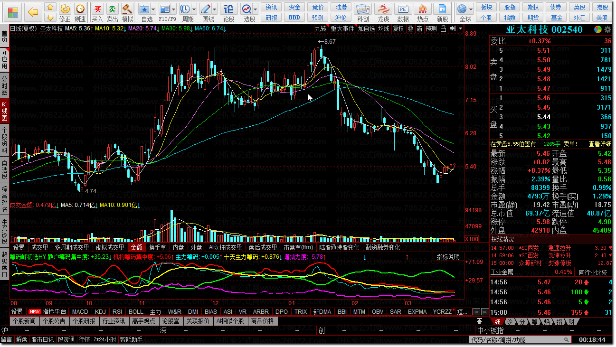Open the gear settings beside stock code
Screen dimensions: 616x347
click(607, 29)
